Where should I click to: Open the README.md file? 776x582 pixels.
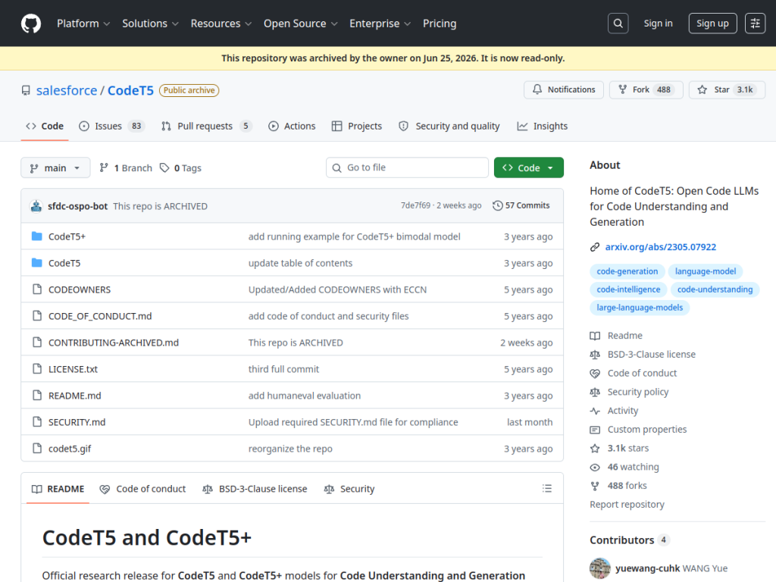coord(75,396)
